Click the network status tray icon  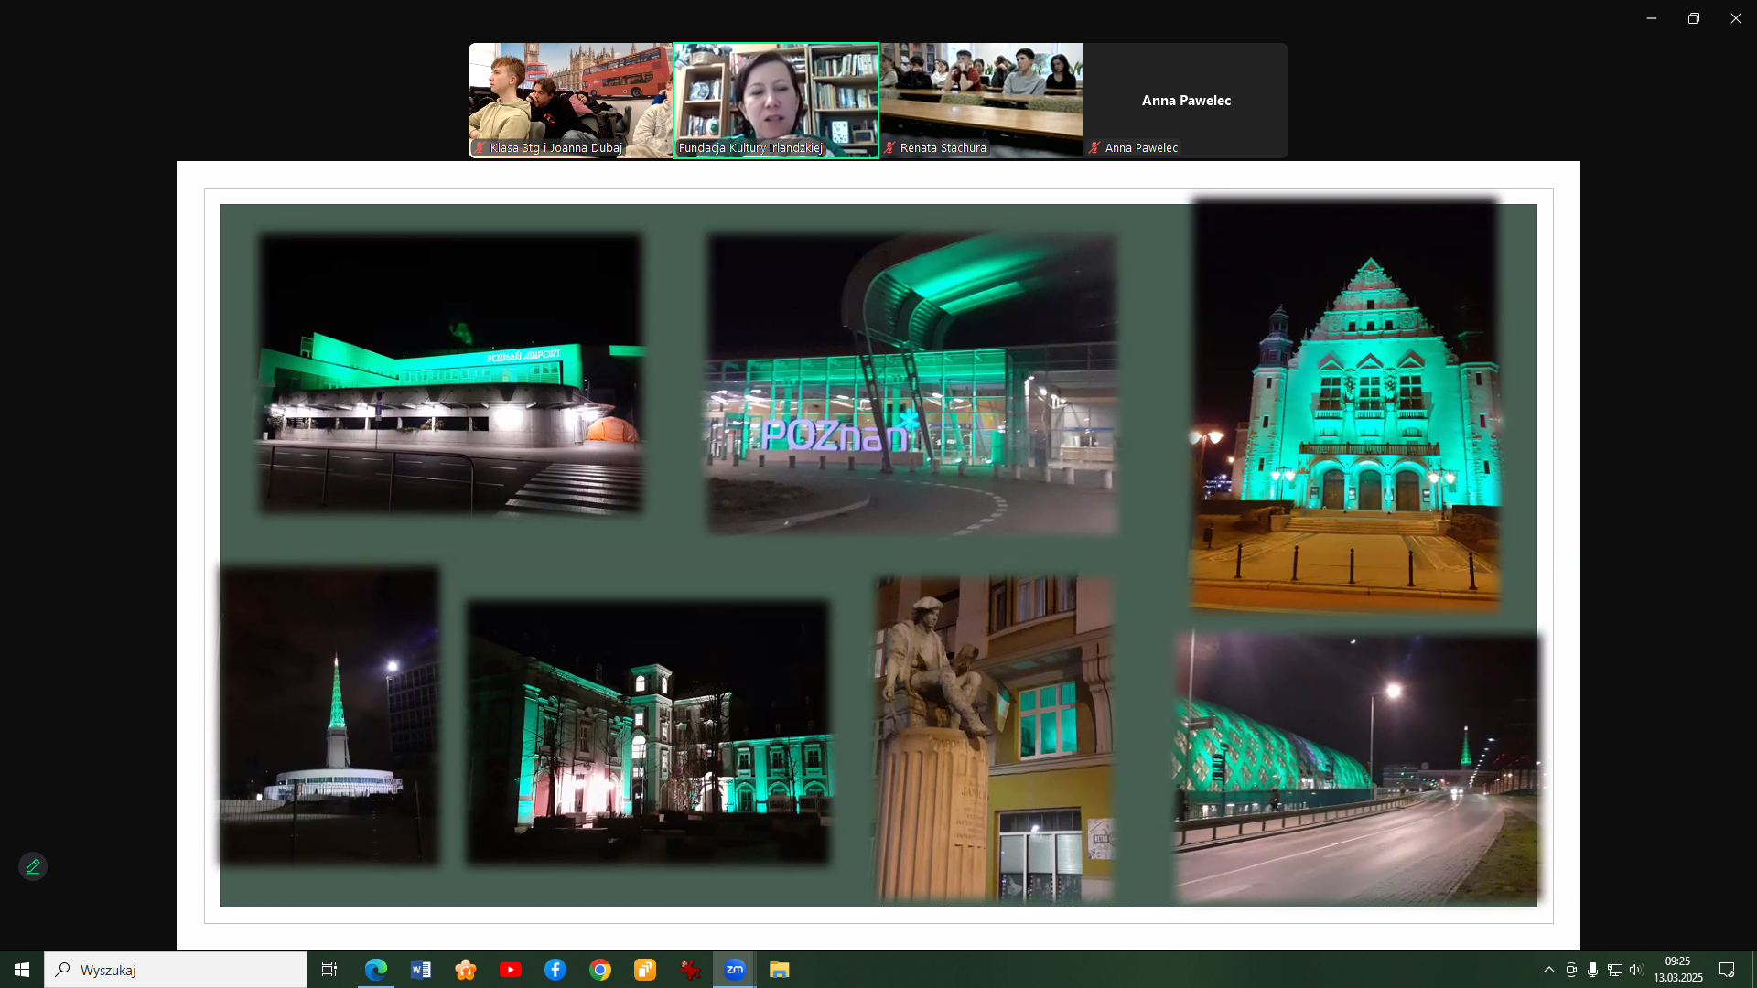[x=1615, y=970]
